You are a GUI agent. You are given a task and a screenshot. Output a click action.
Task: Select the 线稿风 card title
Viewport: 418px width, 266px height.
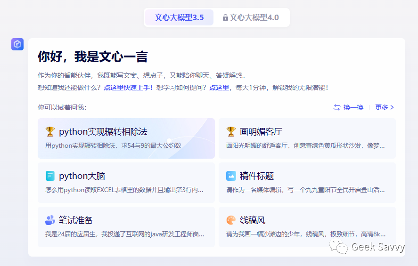253,220
